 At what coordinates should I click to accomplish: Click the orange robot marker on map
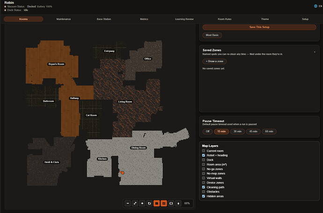pos(123,173)
